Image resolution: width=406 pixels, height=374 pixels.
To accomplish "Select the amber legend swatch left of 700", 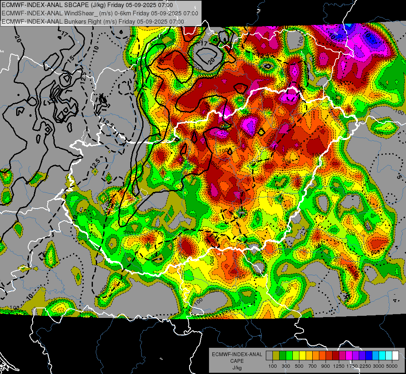I will (x=309, y=355).
